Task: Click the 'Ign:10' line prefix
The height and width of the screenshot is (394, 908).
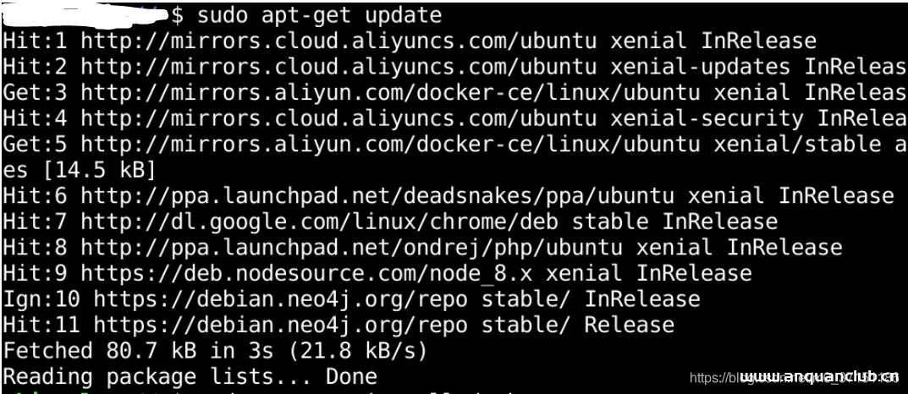Action: click(x=41, y=299)
